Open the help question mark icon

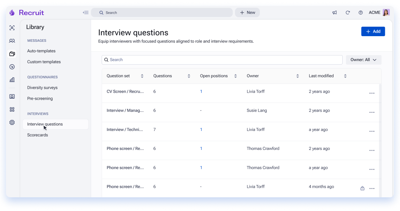(361, 13)
